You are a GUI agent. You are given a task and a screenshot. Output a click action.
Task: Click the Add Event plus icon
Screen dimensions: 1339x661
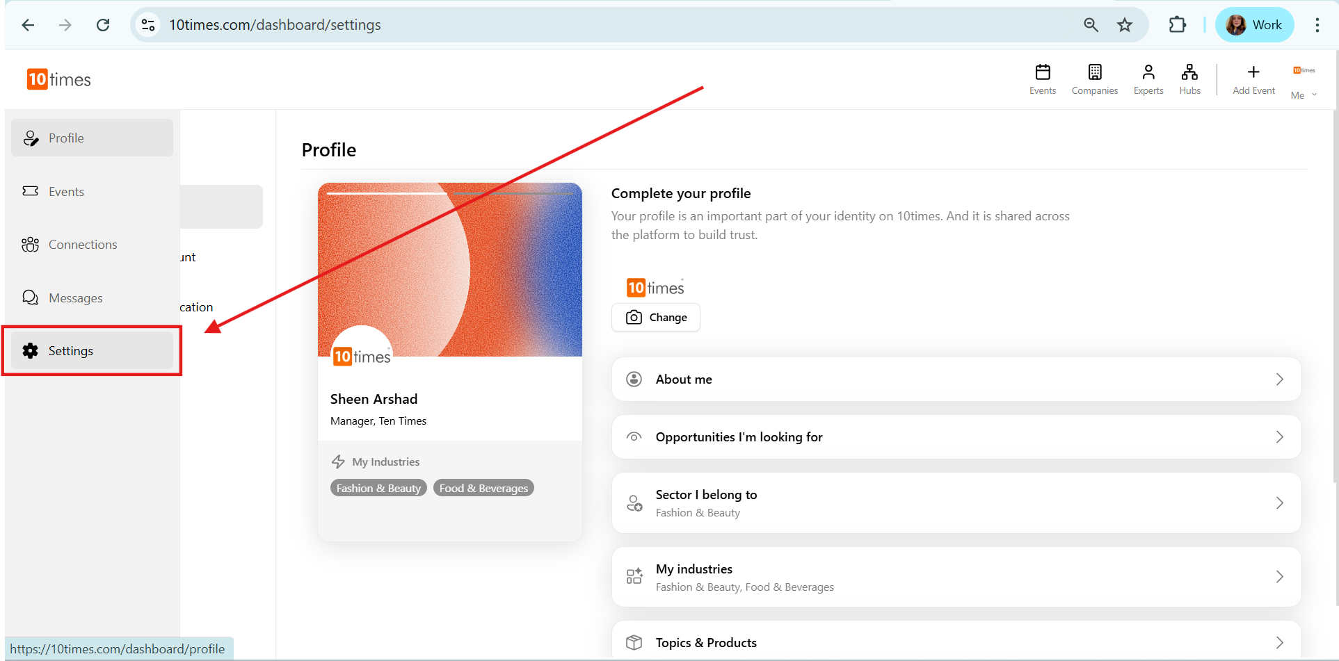tap(1253, 73)
